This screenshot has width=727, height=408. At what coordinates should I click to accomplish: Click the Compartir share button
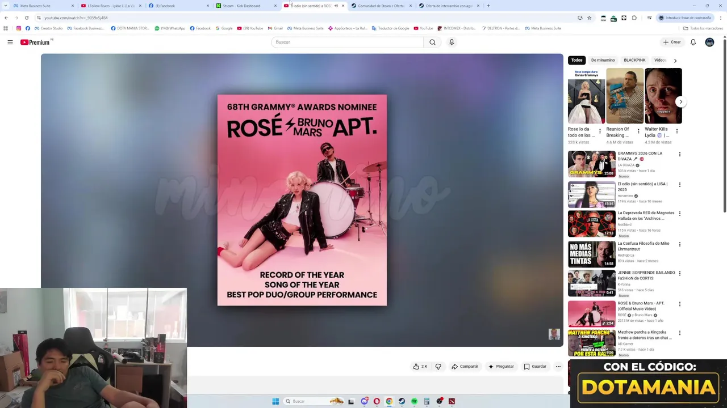click(x=465, y=367)
